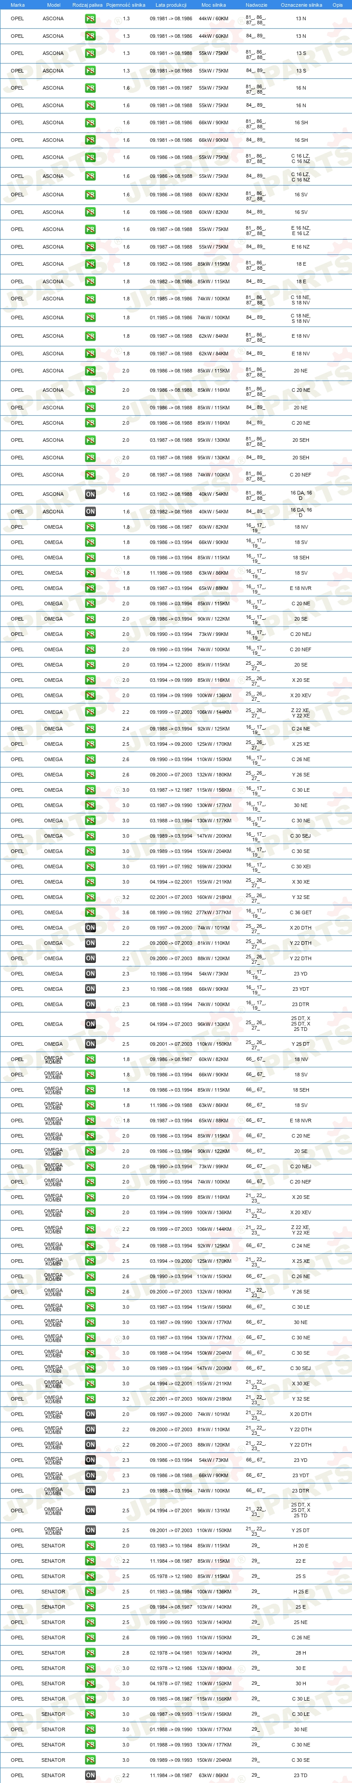Click the diesel ON icon in Omega Kombi X 20 DTH row

[90, 1414]
